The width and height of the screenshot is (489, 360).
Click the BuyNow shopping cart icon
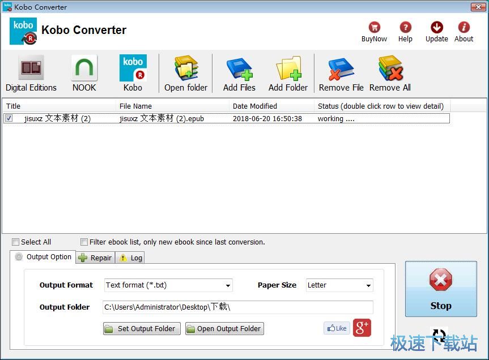[374, 27]
